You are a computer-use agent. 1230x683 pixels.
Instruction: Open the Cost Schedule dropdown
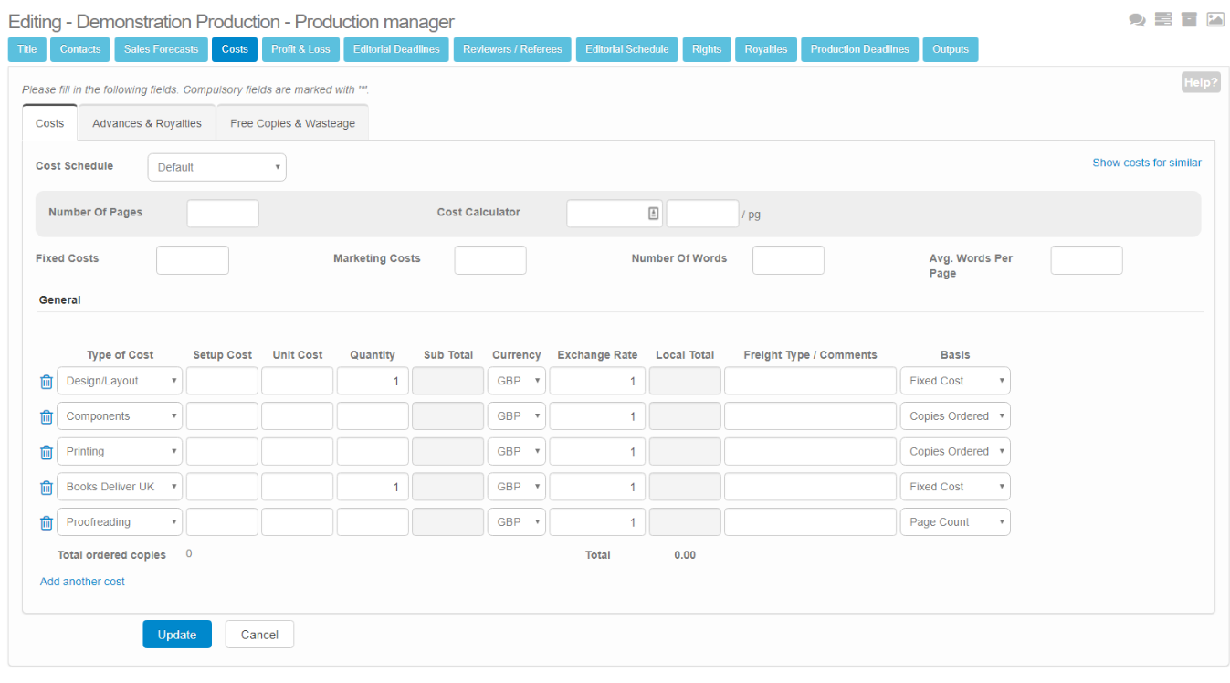pos(217,168)
